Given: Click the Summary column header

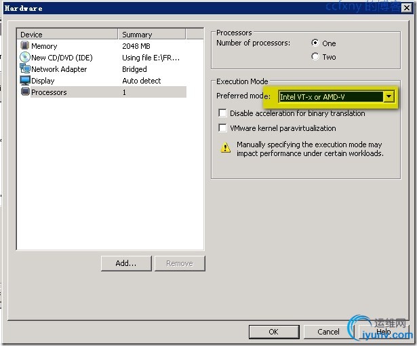Looking at the screenshot, I should coord(152,35).
